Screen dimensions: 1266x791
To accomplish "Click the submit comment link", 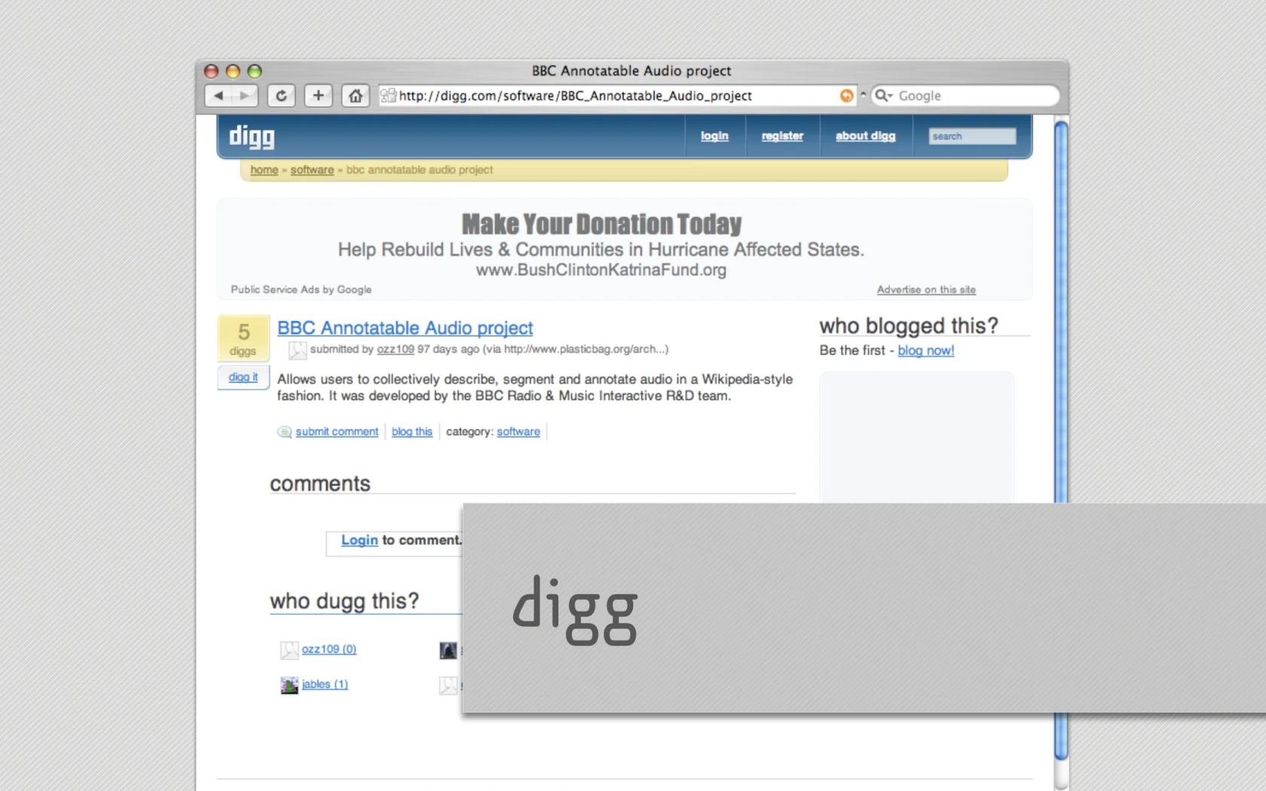I will (337, 432).
